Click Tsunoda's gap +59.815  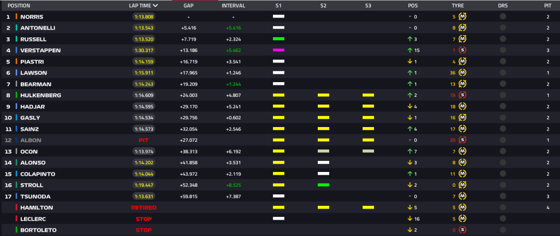189,197
